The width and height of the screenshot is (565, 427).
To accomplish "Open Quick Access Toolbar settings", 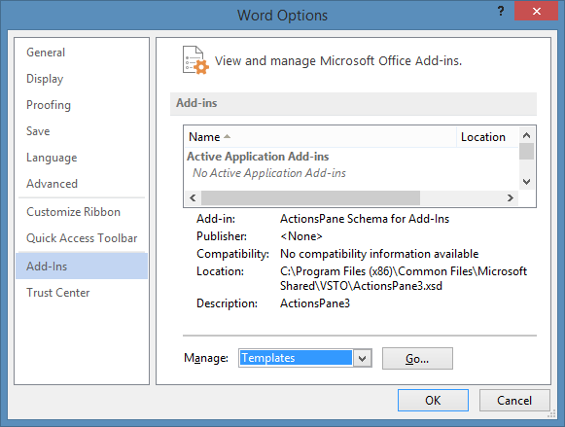I will (x=82, y=238).
